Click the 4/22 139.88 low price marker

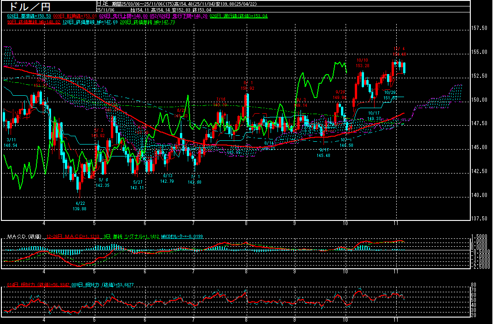coord(80,206)
